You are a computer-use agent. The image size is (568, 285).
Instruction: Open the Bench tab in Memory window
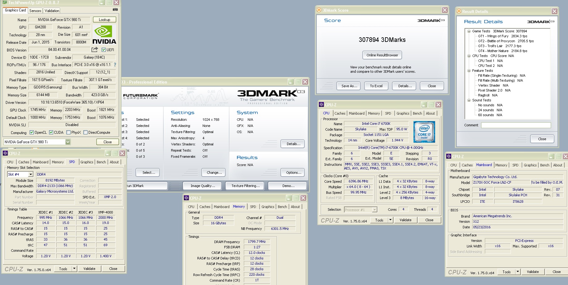282,207
